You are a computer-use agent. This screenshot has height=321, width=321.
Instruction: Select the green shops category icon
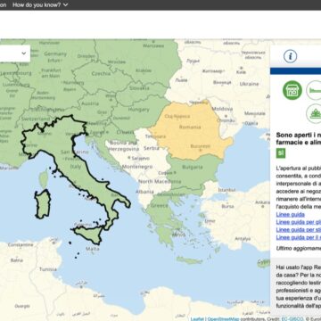point(292,90)
